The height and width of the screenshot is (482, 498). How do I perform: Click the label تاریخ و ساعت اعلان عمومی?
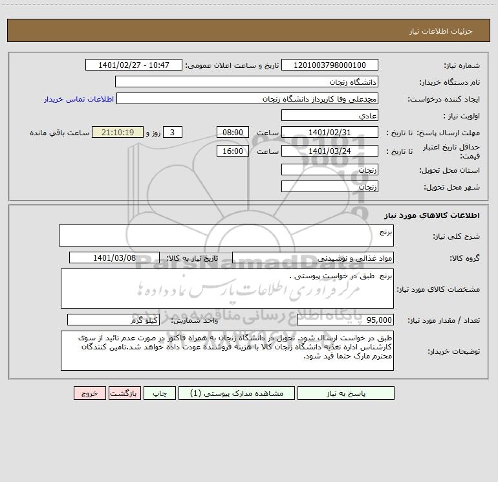232,65
